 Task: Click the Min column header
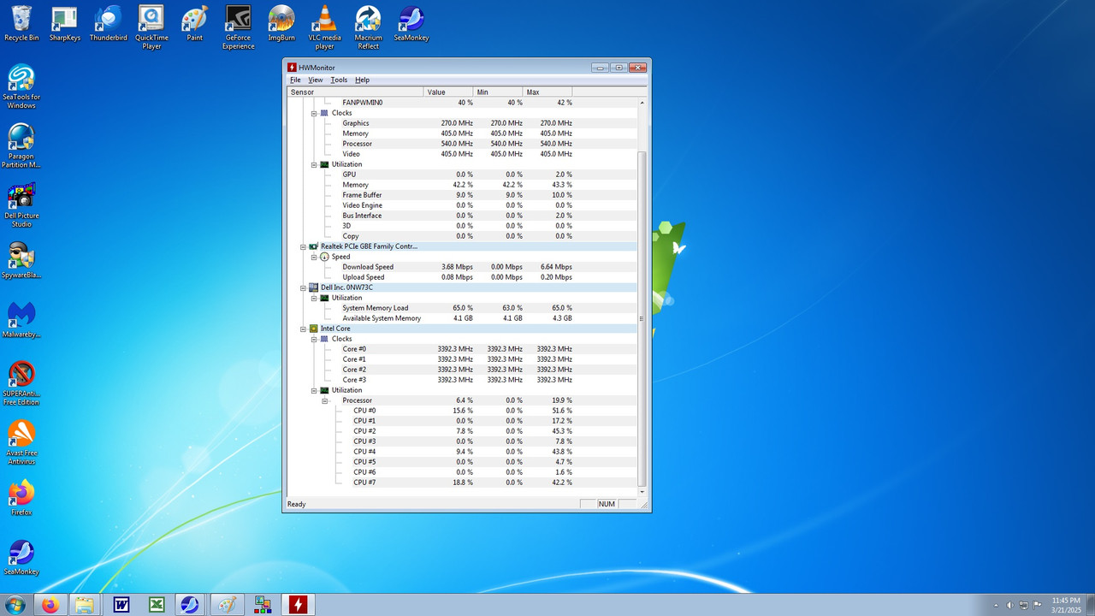coord(498,92)
